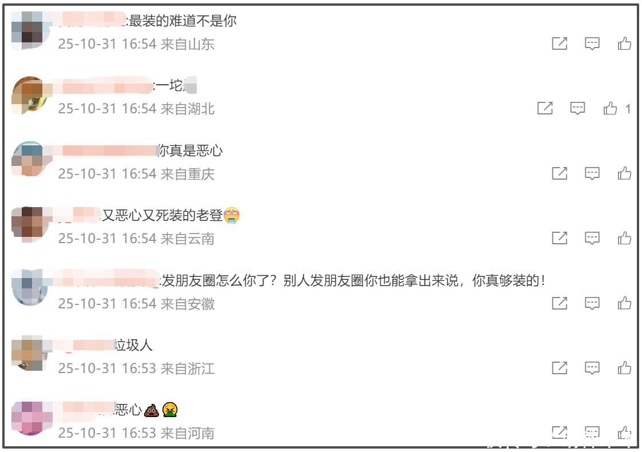This screenshot has height=452, width=642.
Task: Share the 安徽 comment about 朋友圈
Action: pyautogui.click(x=560, y=303)
